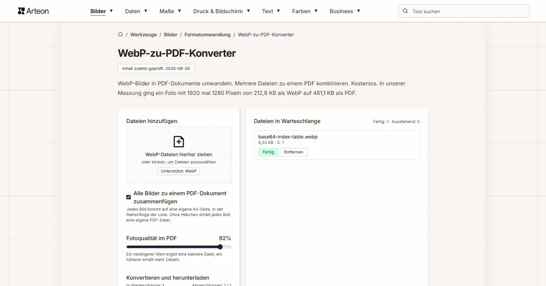Screen dimensions: 546x286
Task: Click the Inhalt zuletzt geprüft date badge
Action: [156, 69]
